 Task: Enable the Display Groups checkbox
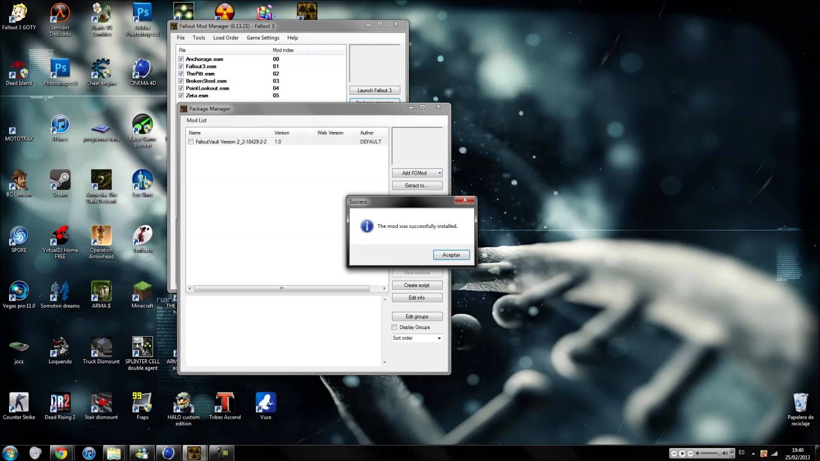(x=395, y=327)
